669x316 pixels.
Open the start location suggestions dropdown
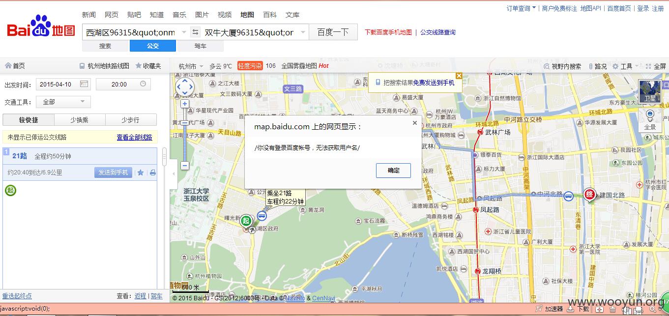tap(184, 32)
